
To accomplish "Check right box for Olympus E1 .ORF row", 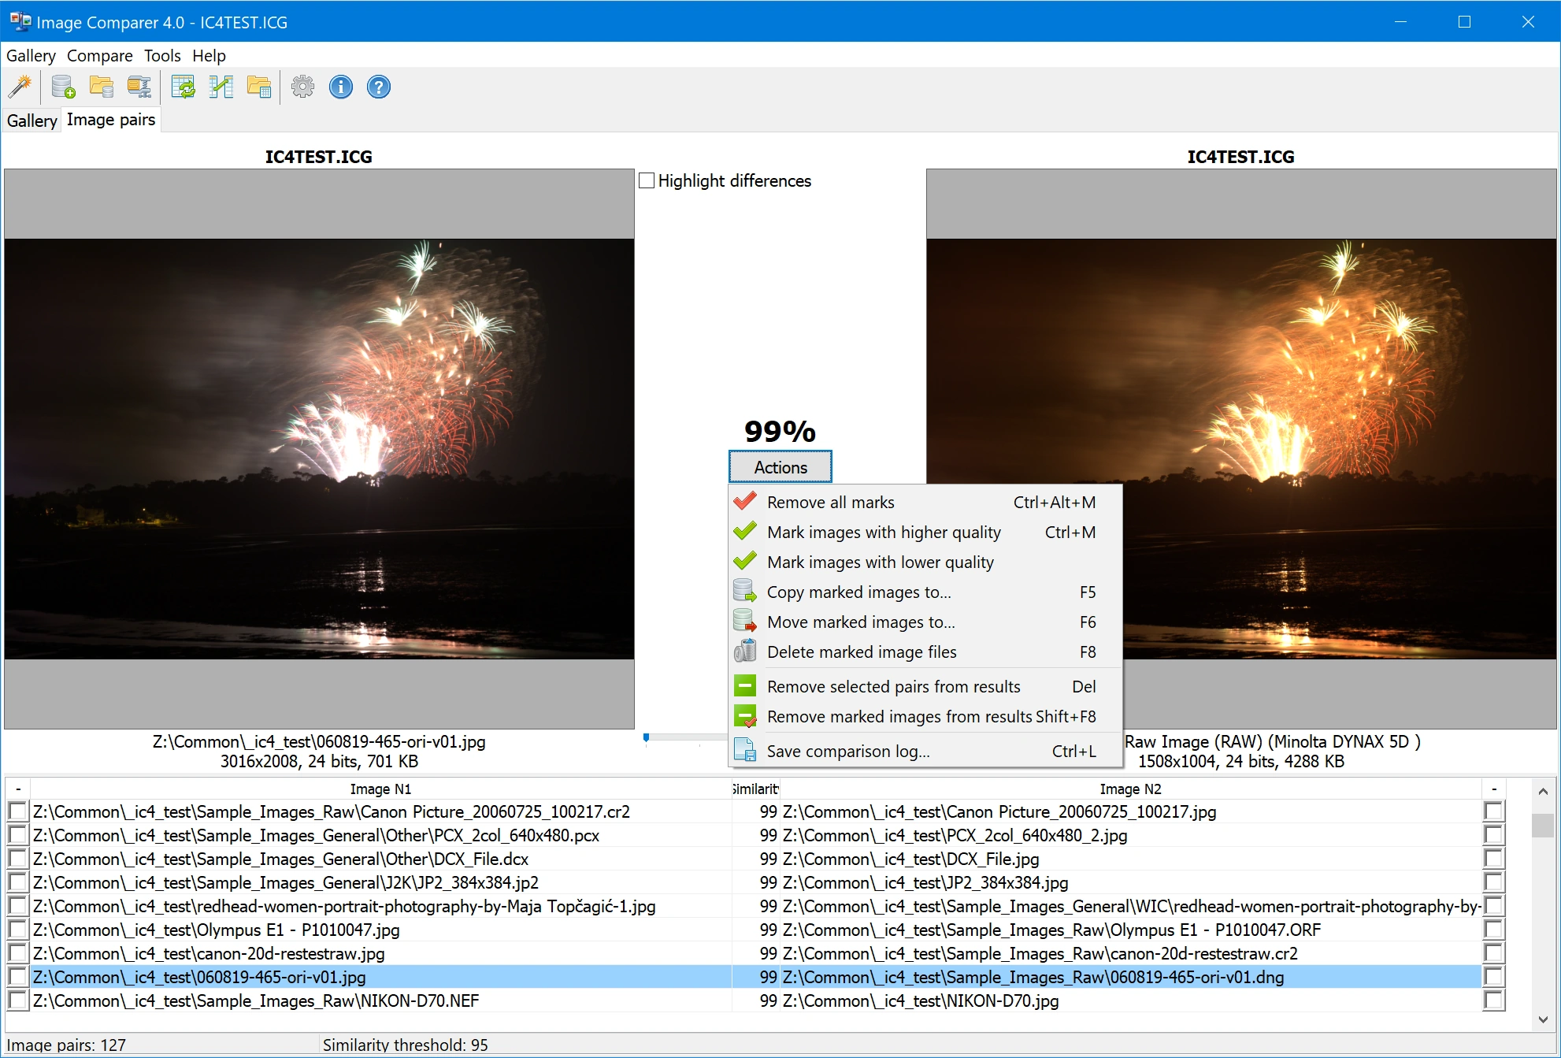I will pos(1494,930).
